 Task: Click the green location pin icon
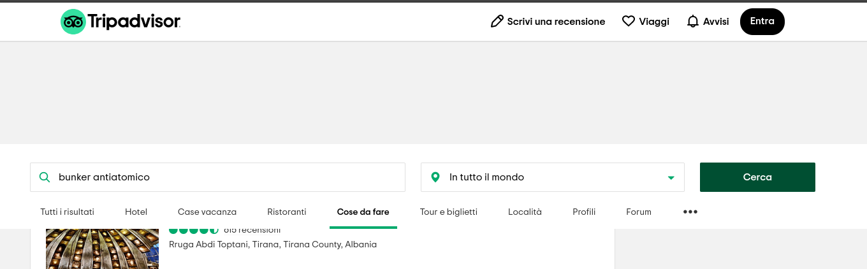point(435,177)
